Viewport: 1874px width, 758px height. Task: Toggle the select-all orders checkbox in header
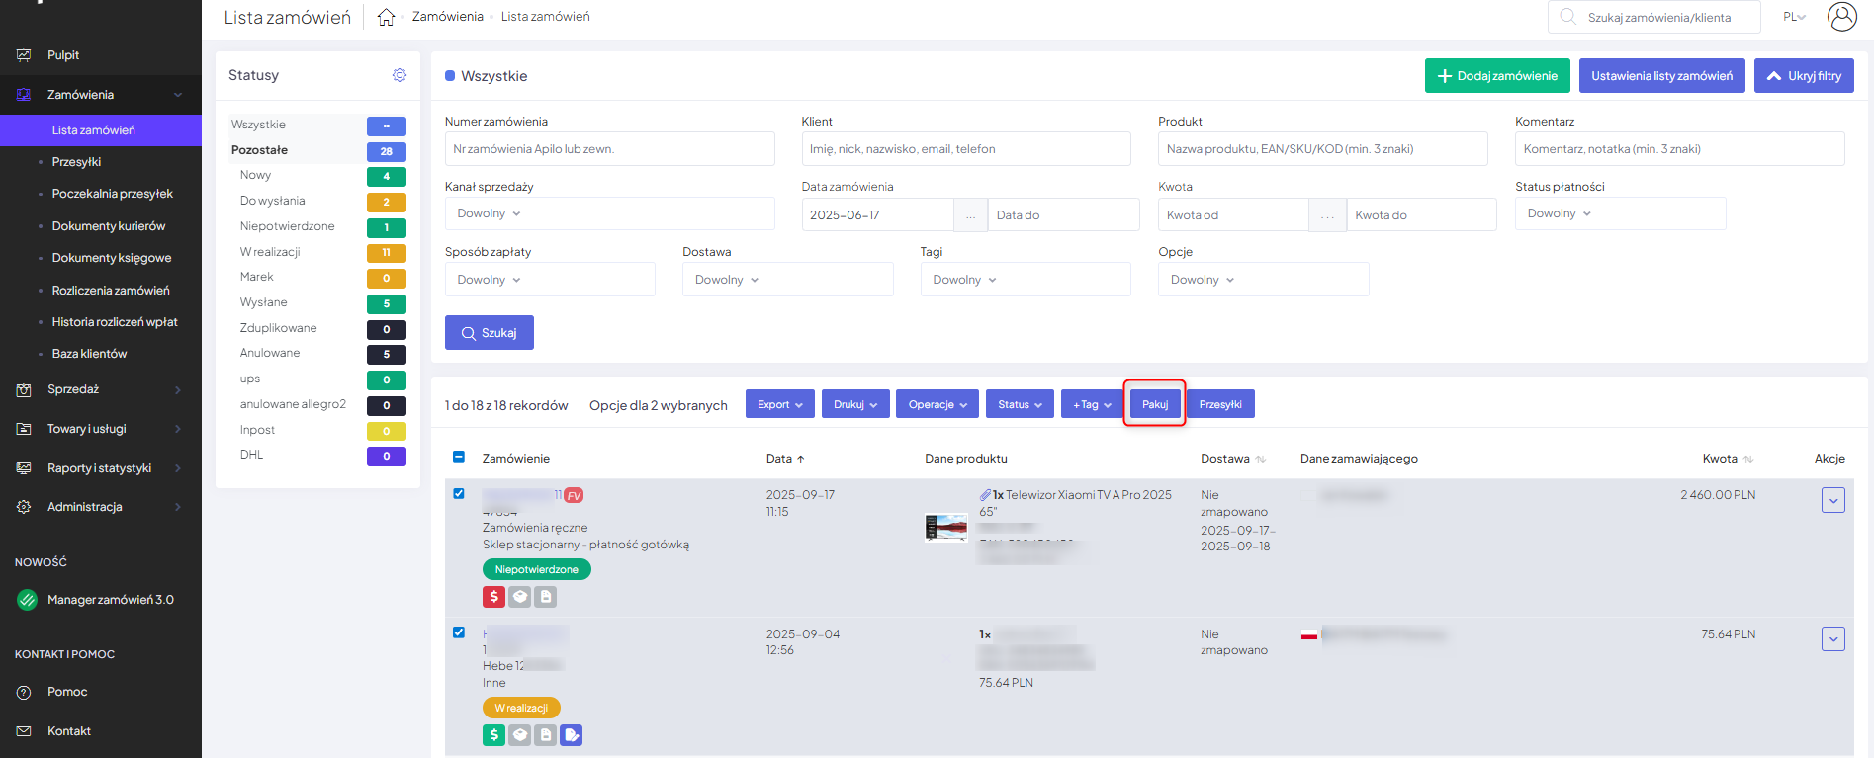coord(459,457)
